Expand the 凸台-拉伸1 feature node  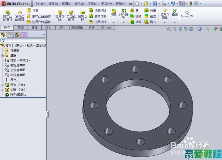3,85
